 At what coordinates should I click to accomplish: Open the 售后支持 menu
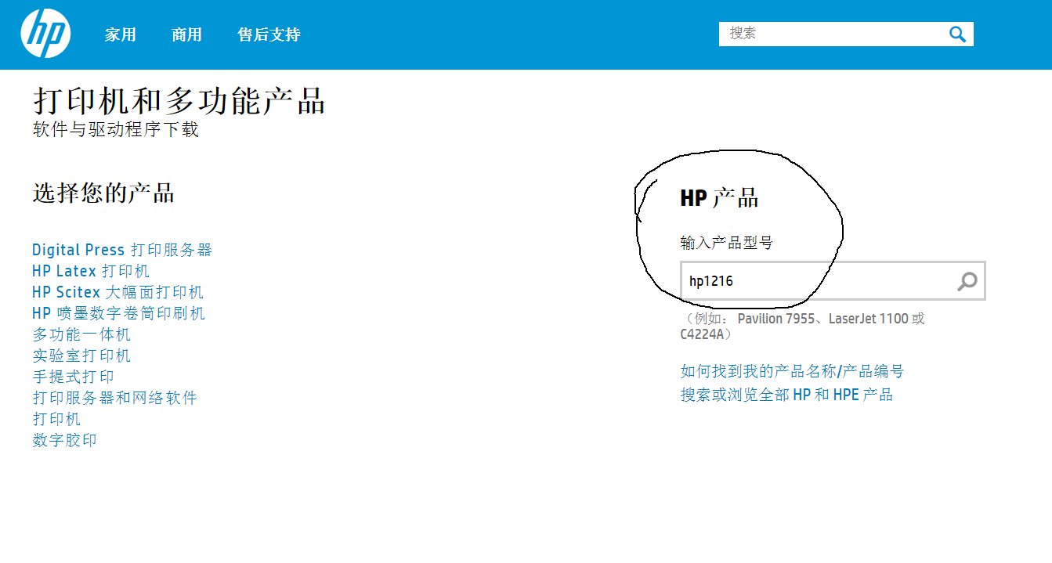tap(269, 34)
